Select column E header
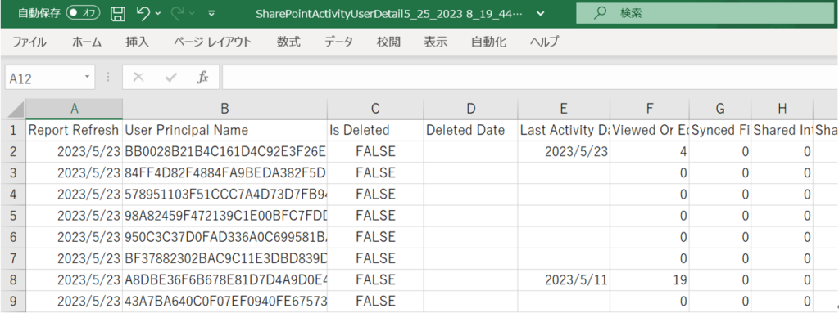This screenshot has height=313, width=839. point(564,109)
